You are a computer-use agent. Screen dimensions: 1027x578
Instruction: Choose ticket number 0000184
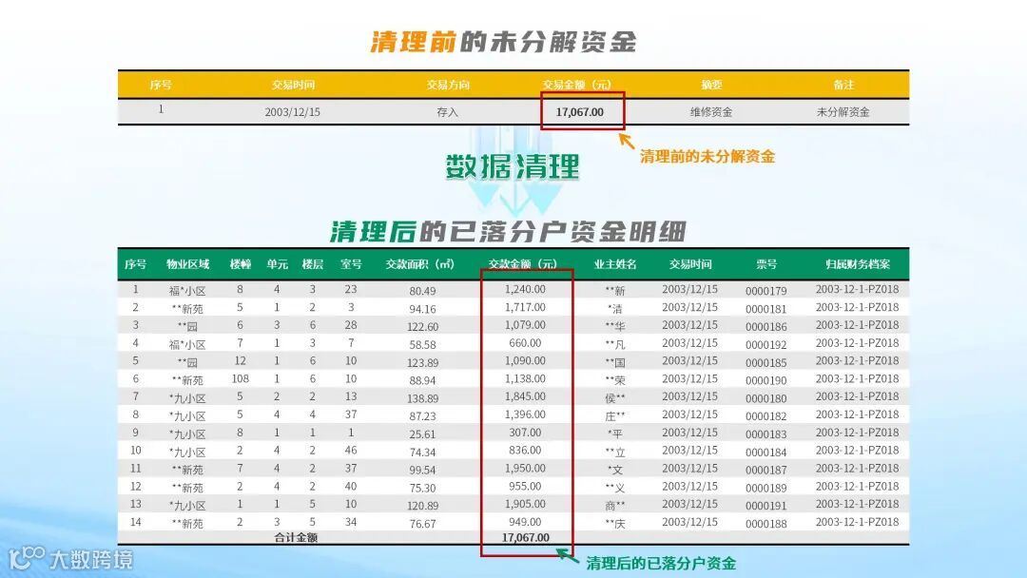(x=765, y=453)
